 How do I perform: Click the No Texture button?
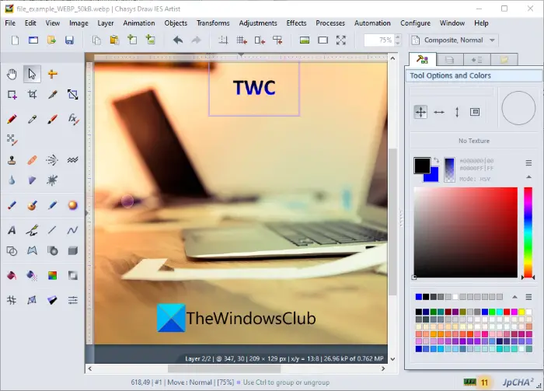tap(474, 141)
